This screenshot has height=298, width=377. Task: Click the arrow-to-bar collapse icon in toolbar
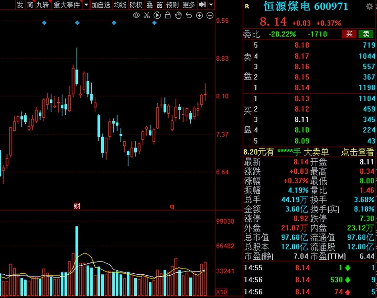click(x=202, y=5)
